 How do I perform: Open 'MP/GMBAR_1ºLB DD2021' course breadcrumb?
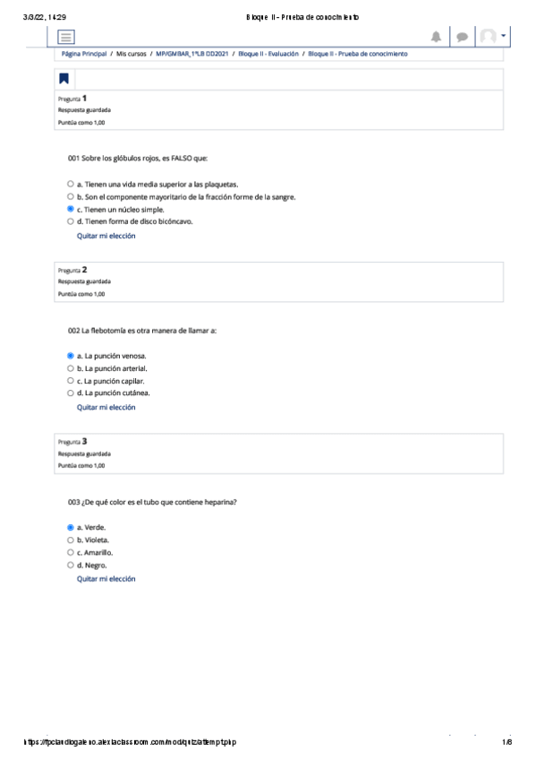(x=192, y=54)
